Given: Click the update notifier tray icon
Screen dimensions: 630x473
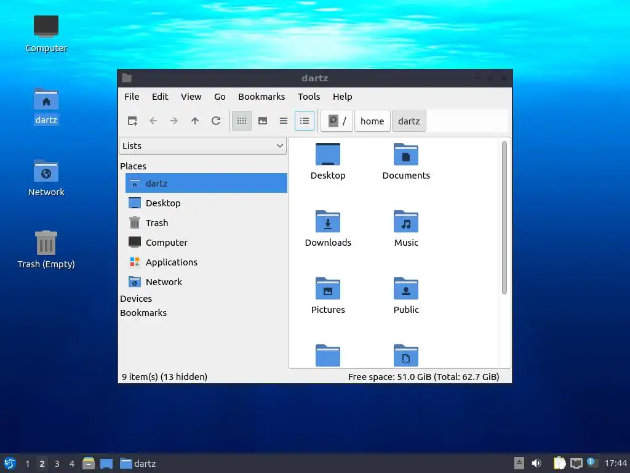Looking at the screenshot, I should [592, 463].
